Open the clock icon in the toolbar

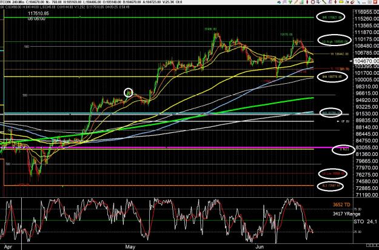pyautogui.click(x=313, y=2)
